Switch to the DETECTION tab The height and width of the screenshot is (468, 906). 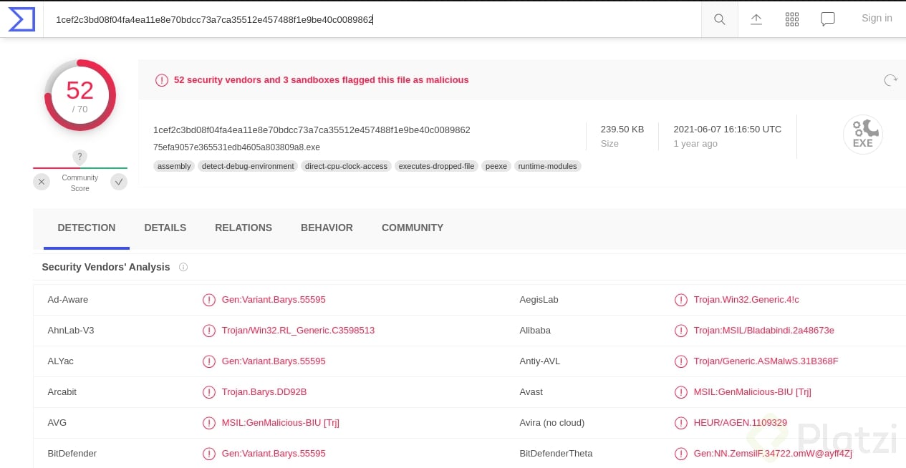click(x=87, y=228)
